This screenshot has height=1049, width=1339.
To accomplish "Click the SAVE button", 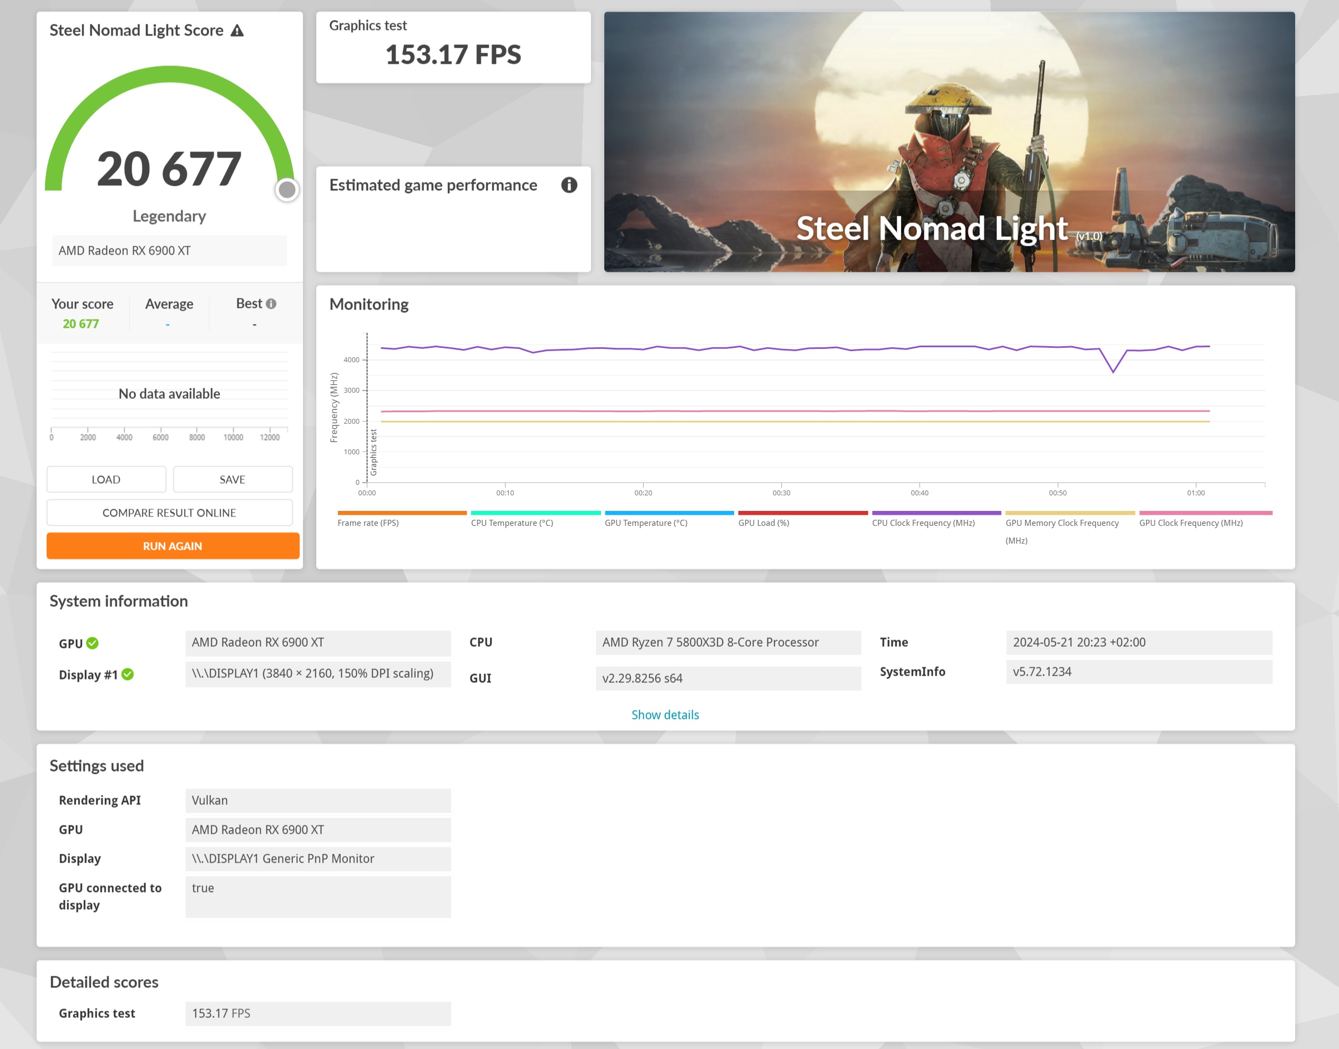I will click(232, 479).
